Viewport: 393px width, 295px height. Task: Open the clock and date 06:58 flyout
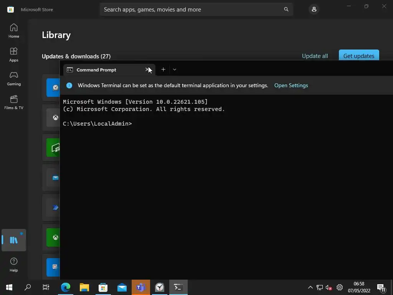[359, 287]
